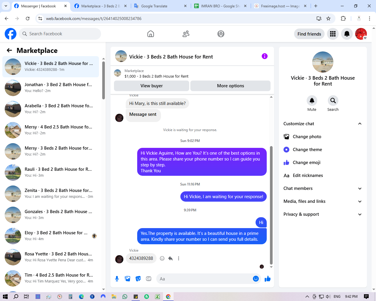376x301 pixels.
Task: Click the View buyer button
Action: pyautogui.click(x=152, y=86)
